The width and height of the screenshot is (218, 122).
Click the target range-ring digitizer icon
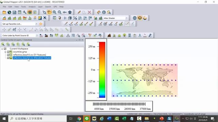click(x=105, y=24)
